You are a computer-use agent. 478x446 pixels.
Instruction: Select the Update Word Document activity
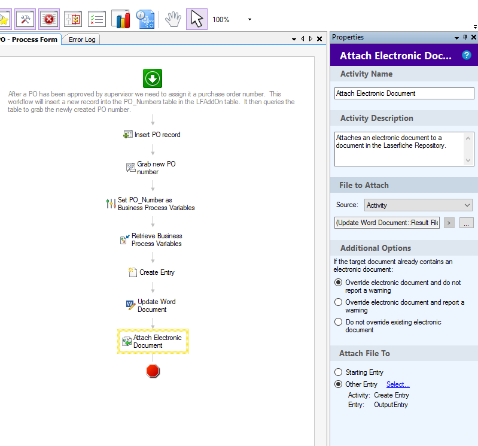(x=151, y=305)
